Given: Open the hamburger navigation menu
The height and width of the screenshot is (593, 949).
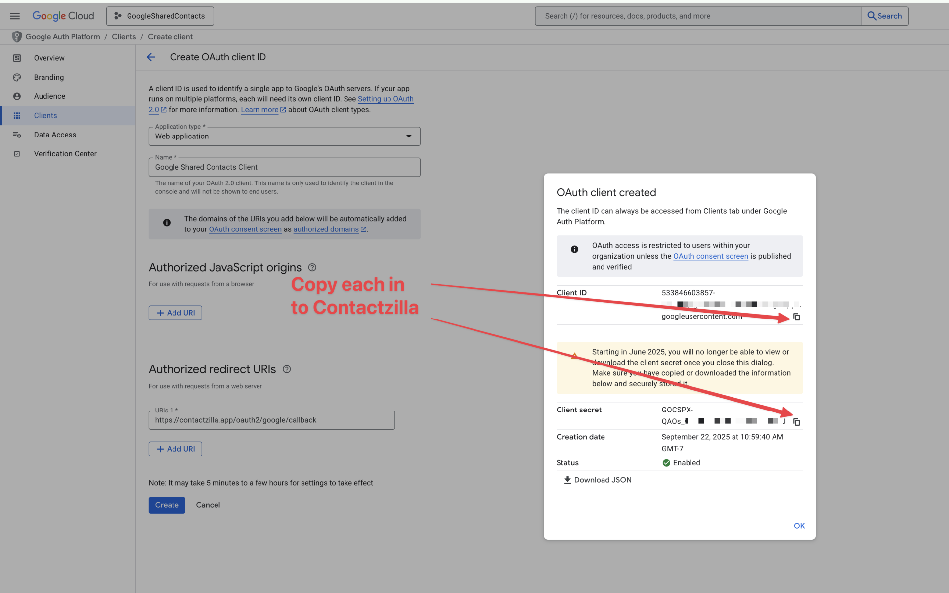Looking at the screenshot, I should [15, 16].
